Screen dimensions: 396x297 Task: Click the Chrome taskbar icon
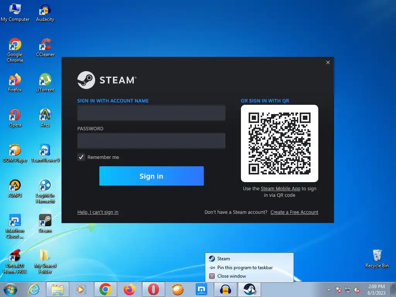click(x=106, y=289)
